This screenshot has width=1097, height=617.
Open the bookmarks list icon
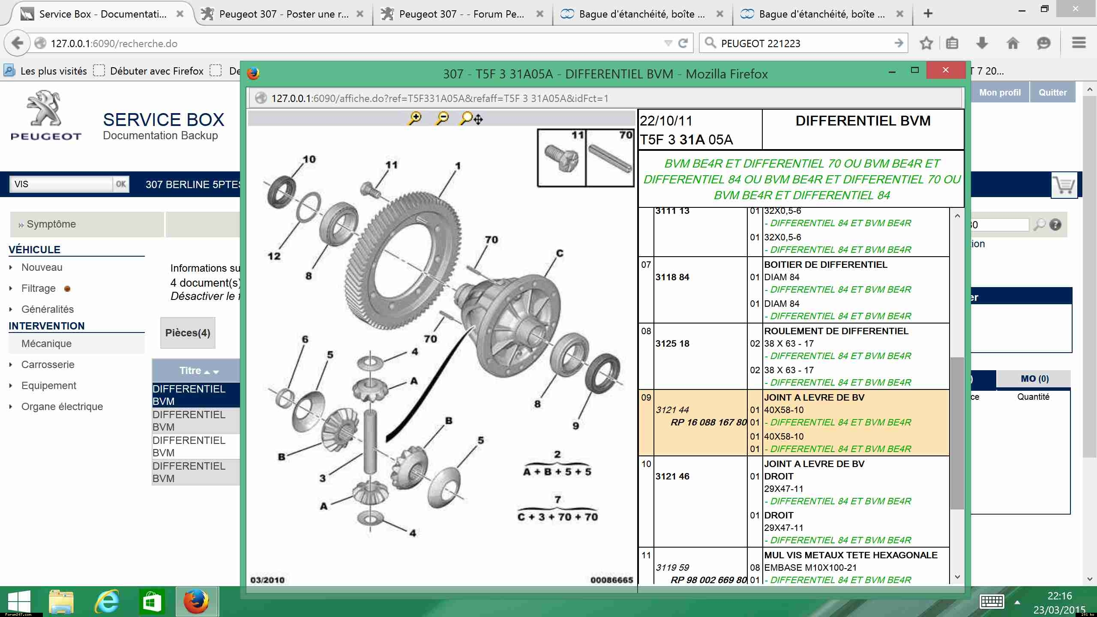(952, 43)
